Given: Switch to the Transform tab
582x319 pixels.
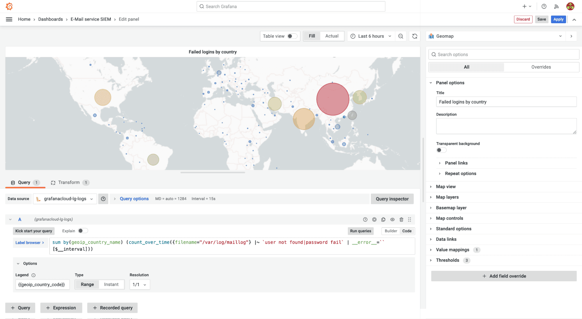Looking at the screenshot, I should click(69, 182).
